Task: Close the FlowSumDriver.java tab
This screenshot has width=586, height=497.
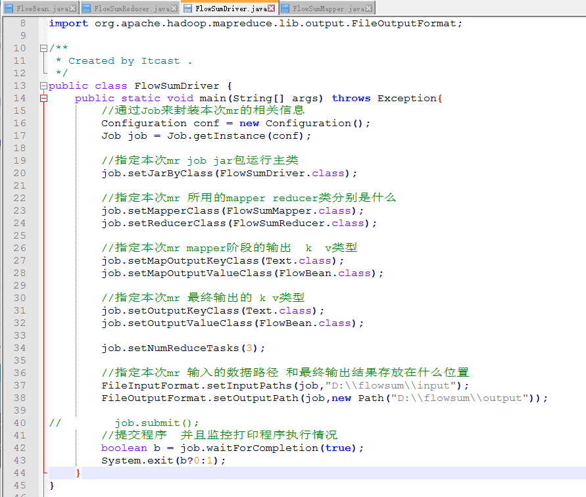Action: 272,9
